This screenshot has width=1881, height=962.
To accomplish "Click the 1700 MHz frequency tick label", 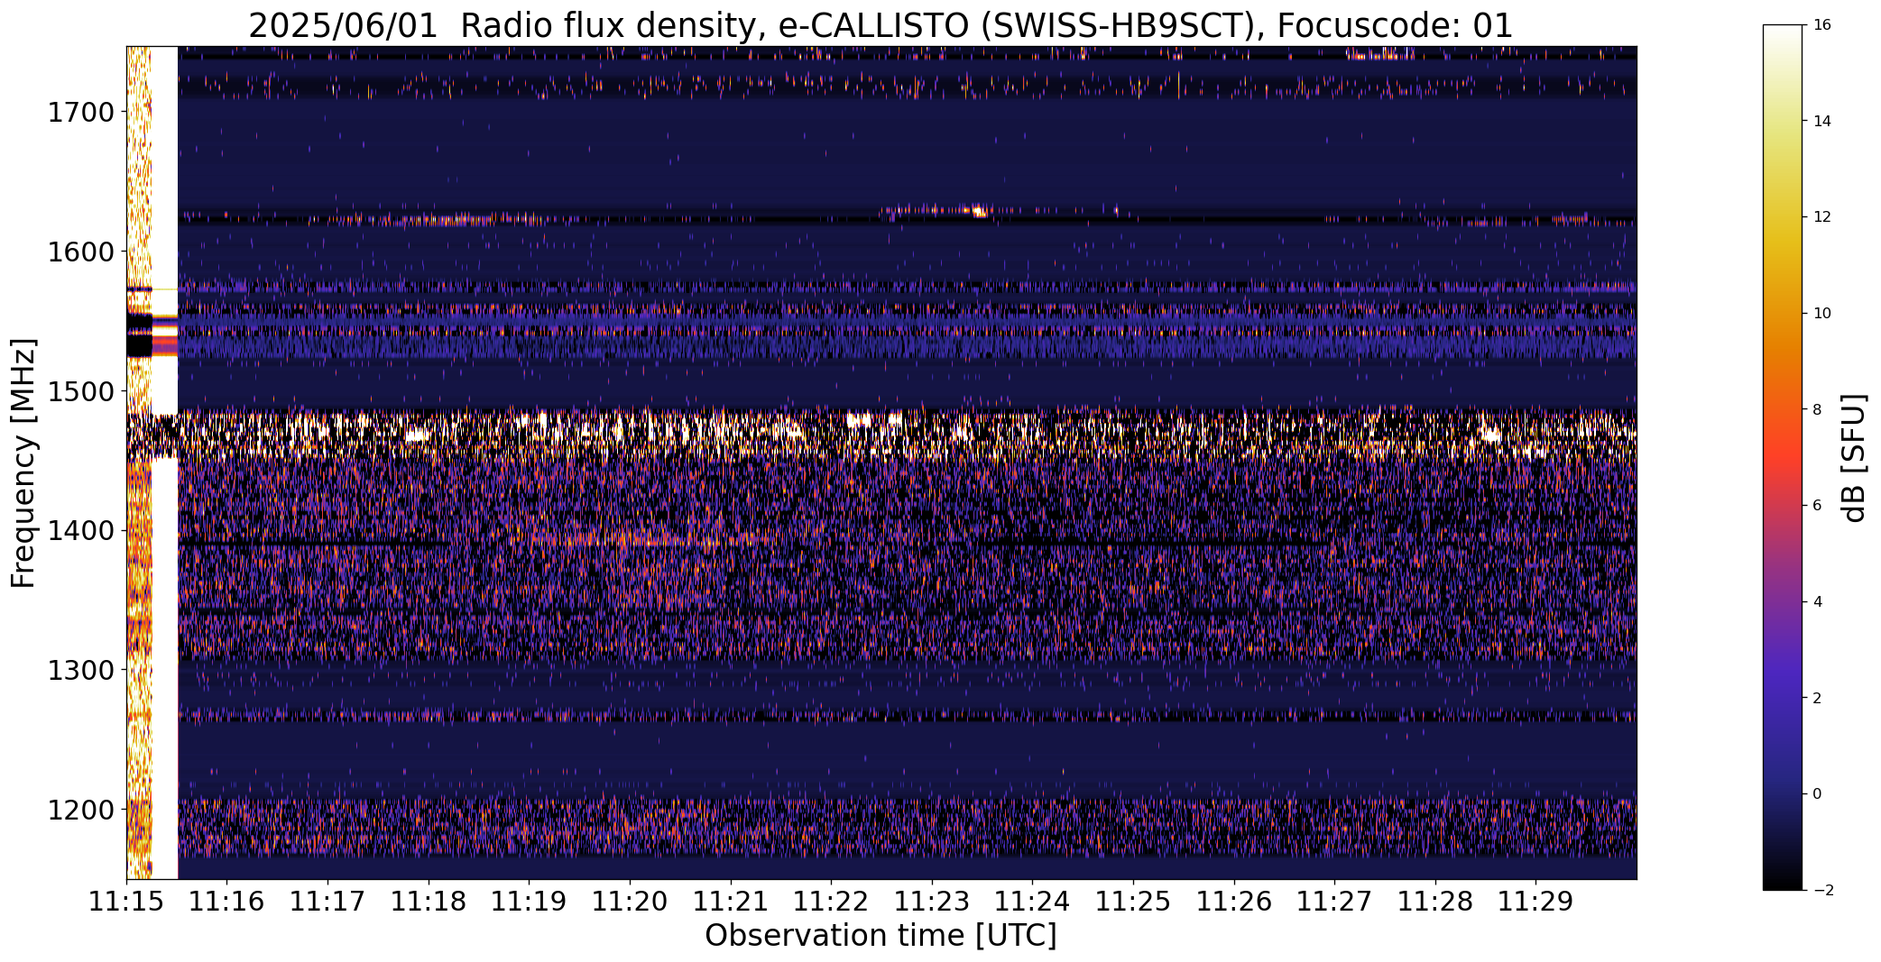I will [80, 112].
